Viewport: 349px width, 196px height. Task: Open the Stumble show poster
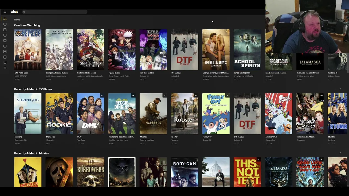pos(338,114)
